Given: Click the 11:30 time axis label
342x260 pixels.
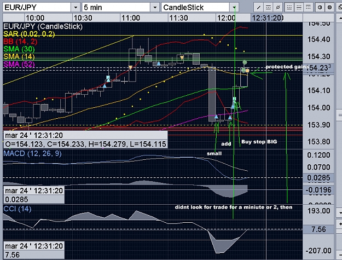Looking at the screenshot, I should click(178, 18).
